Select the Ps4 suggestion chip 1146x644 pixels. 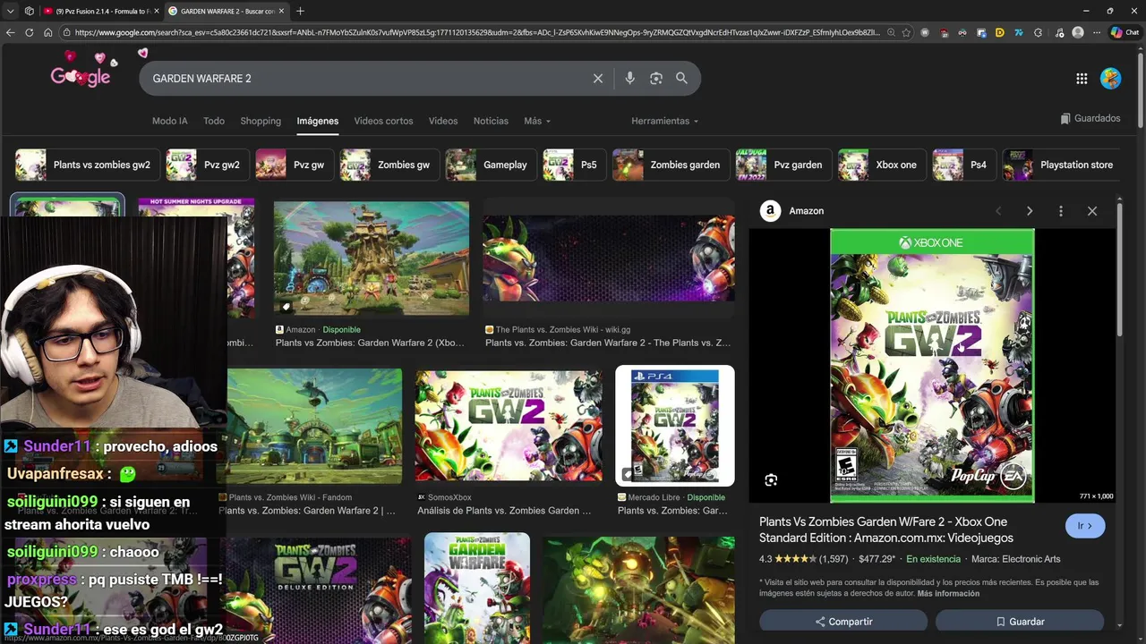pyautogui.click(x=964, y=165)
